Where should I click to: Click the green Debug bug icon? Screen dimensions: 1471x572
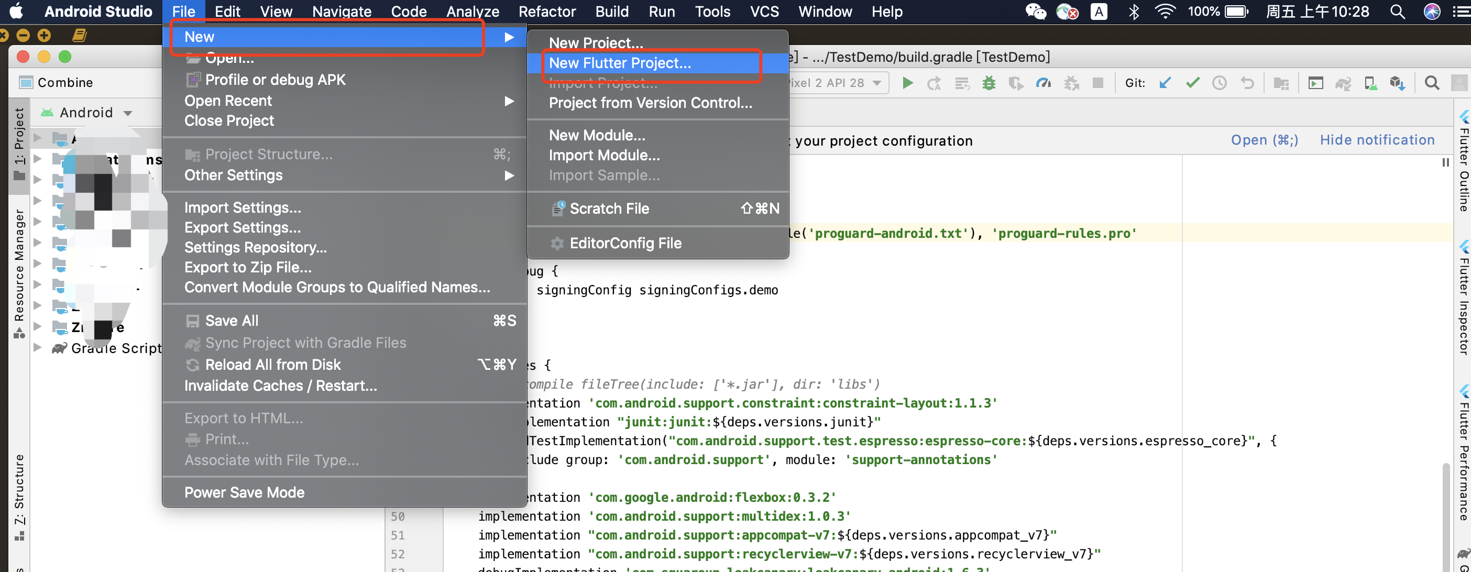989,83
